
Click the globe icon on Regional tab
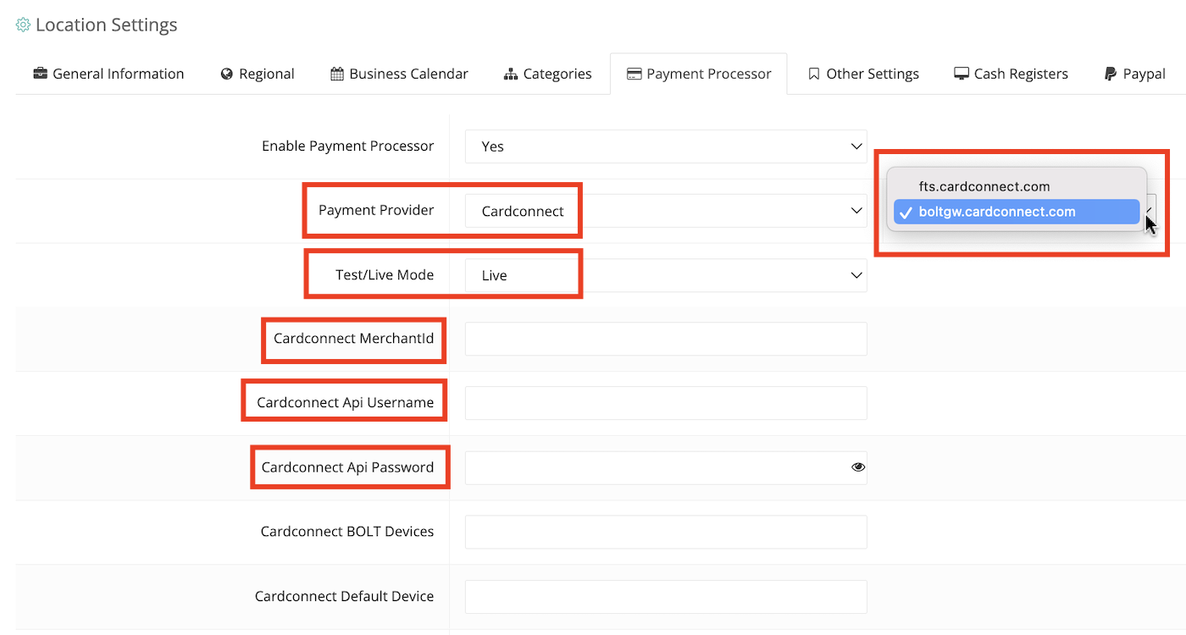coord(227,74)
